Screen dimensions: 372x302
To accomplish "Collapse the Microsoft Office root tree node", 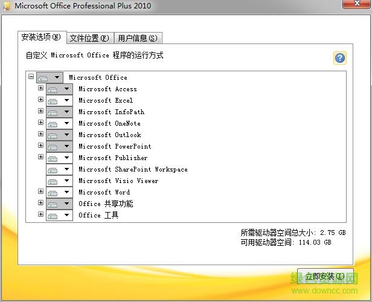I will point(31,77).
